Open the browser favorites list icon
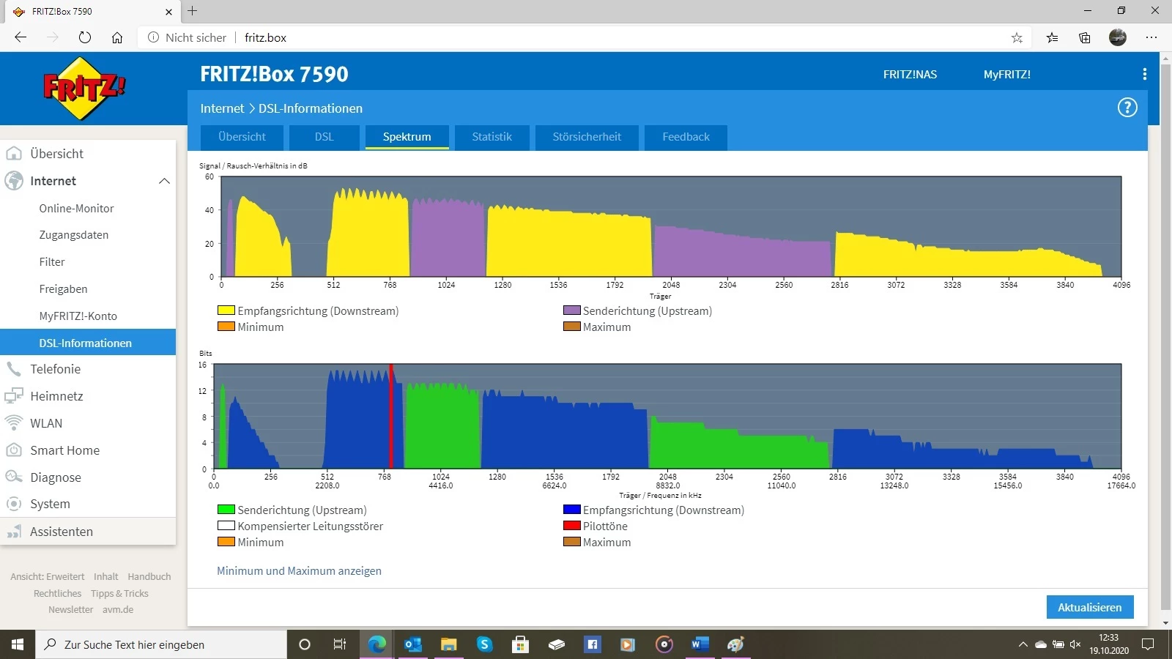This screenshot has height=659, width=1172. [1053, 37]
